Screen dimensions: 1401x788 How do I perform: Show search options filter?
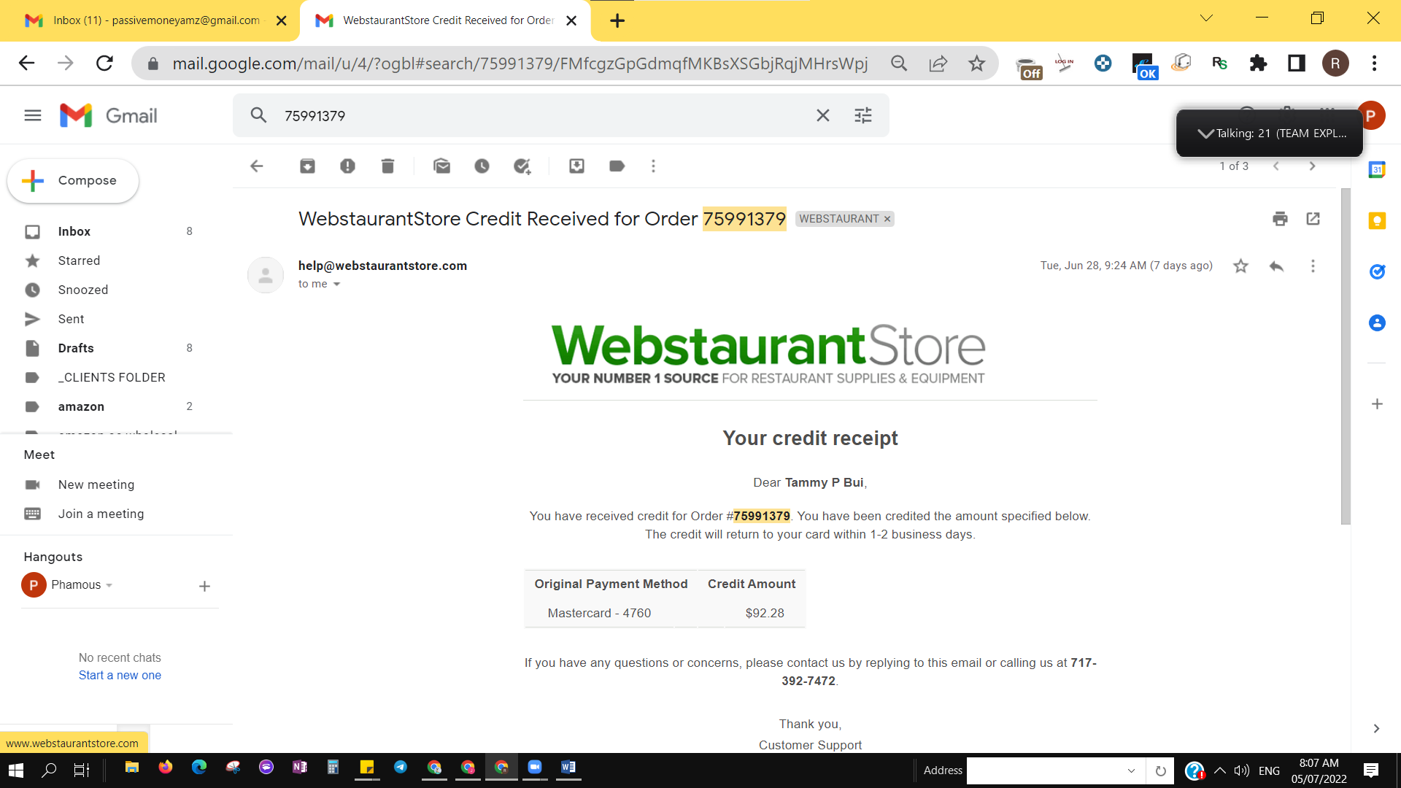click(863, 115)
